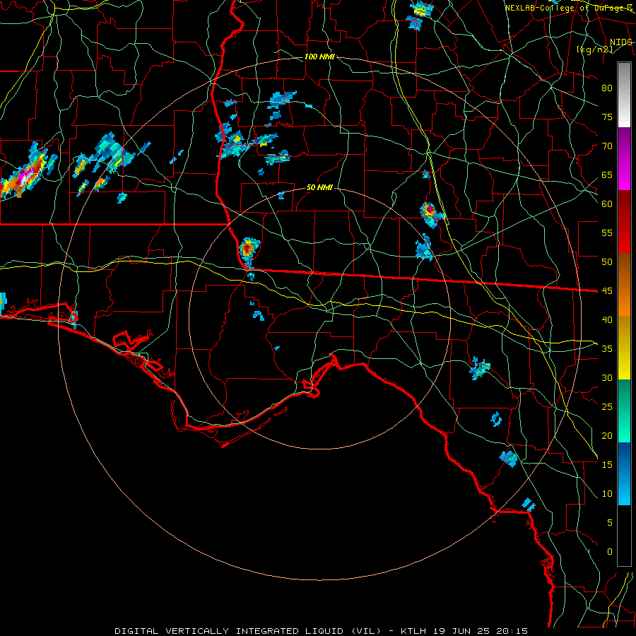Click the NIDS label above the scale

coord(620,42)
